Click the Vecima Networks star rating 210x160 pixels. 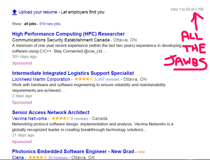tap(61, 118)
